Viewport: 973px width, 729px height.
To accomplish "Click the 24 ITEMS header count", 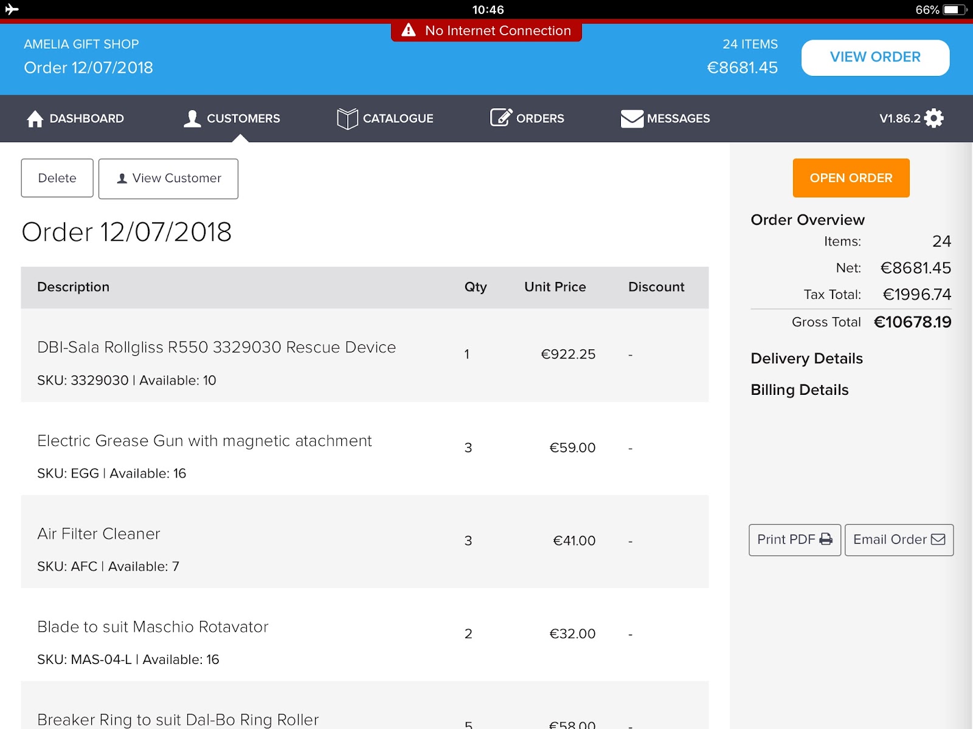I will 750,44.
